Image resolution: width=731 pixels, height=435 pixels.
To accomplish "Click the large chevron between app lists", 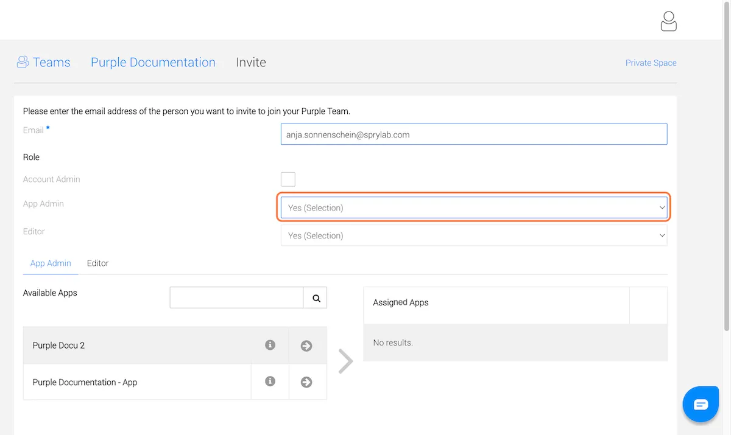I will pos(345,361).
